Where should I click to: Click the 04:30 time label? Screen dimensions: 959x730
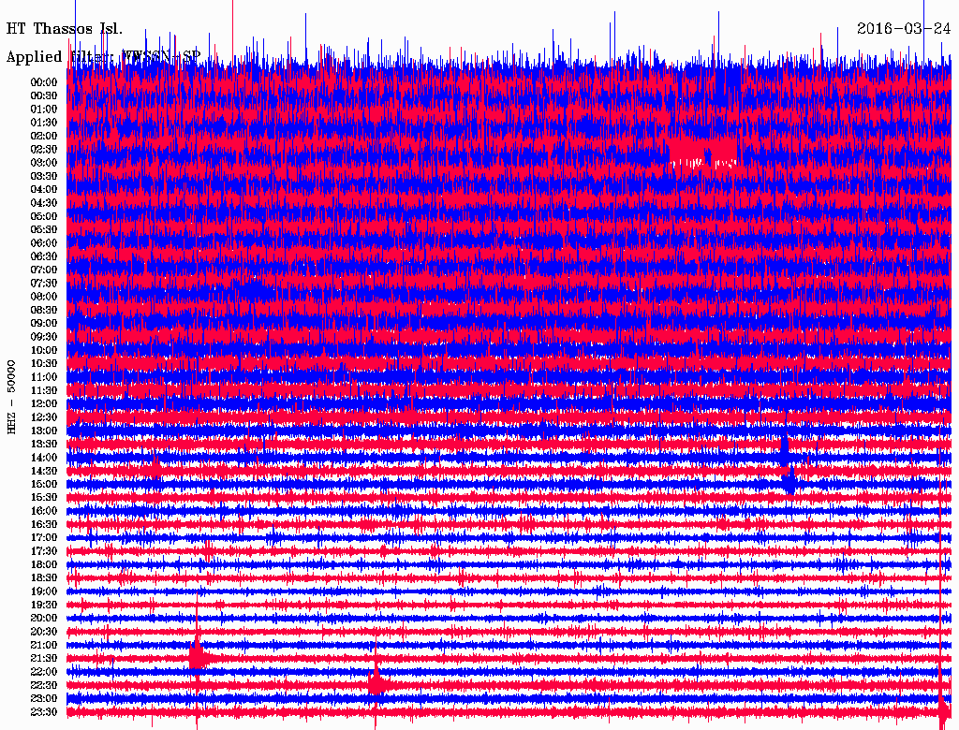(44, 202)
